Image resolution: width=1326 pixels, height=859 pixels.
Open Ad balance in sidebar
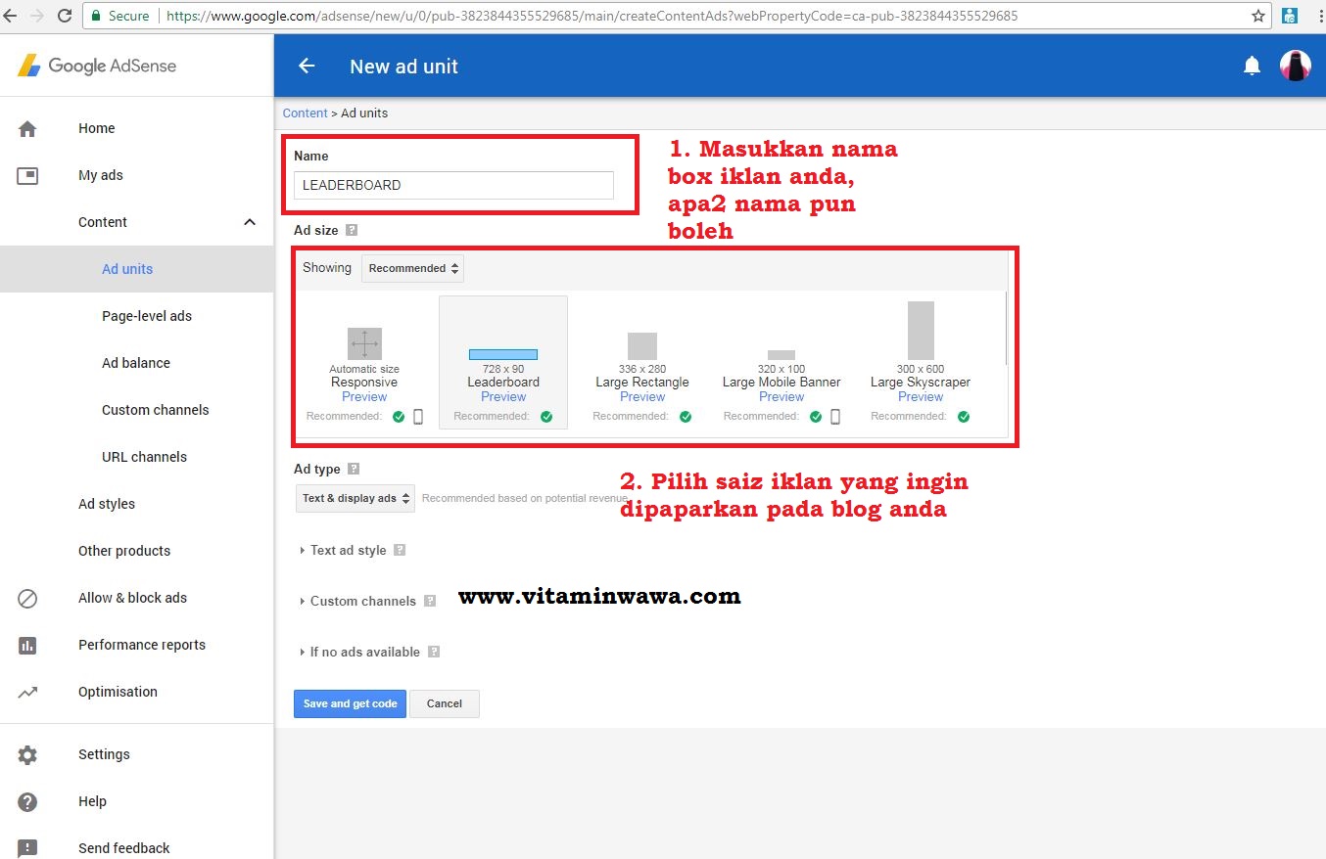coord(136,363)
